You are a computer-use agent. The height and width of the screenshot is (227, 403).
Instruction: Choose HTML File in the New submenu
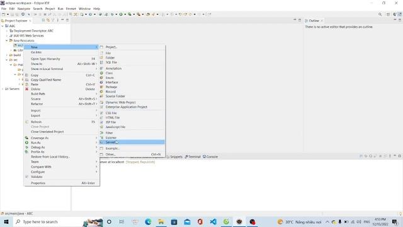click(x=132, y=118)
